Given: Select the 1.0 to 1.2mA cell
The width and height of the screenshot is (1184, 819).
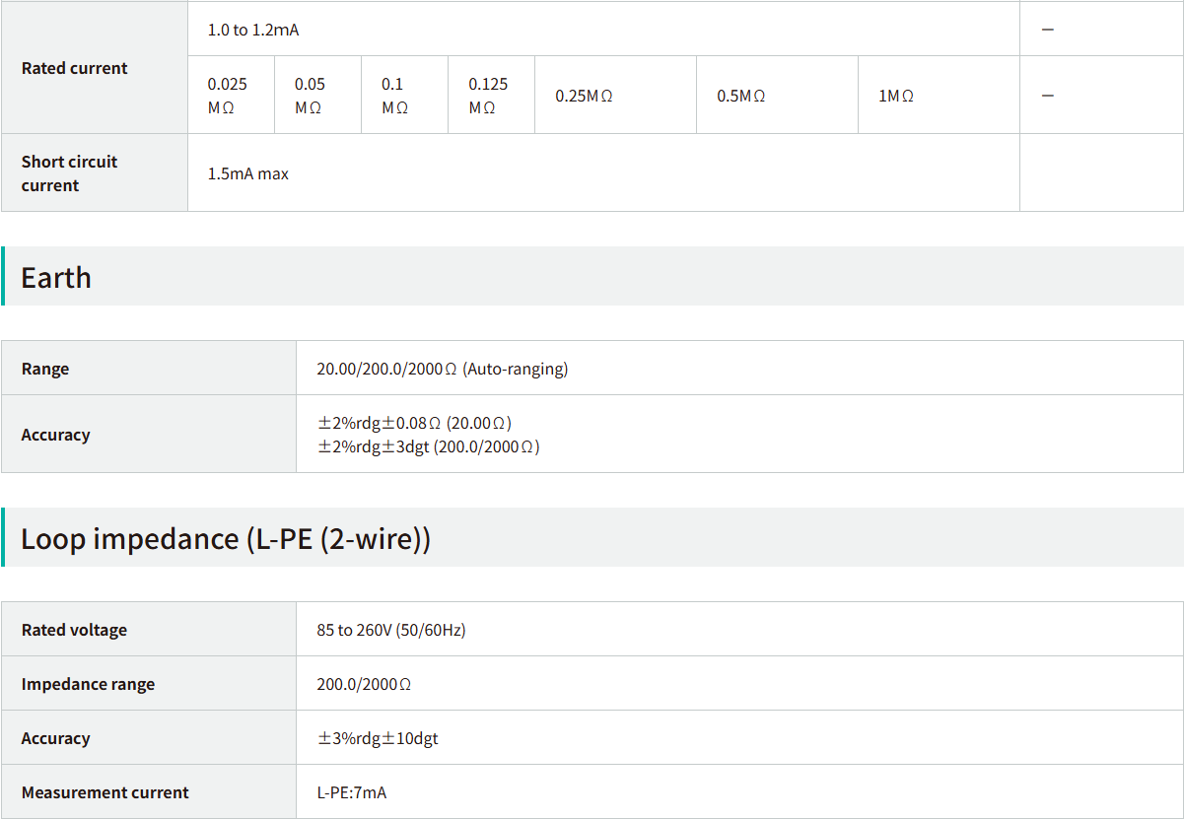Looking at the screenshot, I should (253, 30).
